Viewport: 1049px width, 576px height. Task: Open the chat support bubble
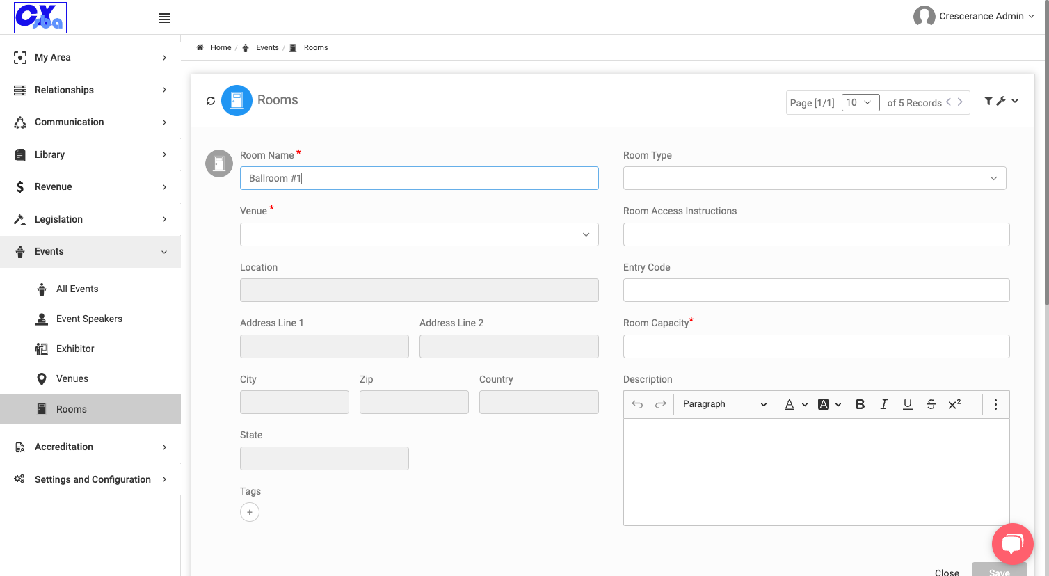click(1012, 544)
